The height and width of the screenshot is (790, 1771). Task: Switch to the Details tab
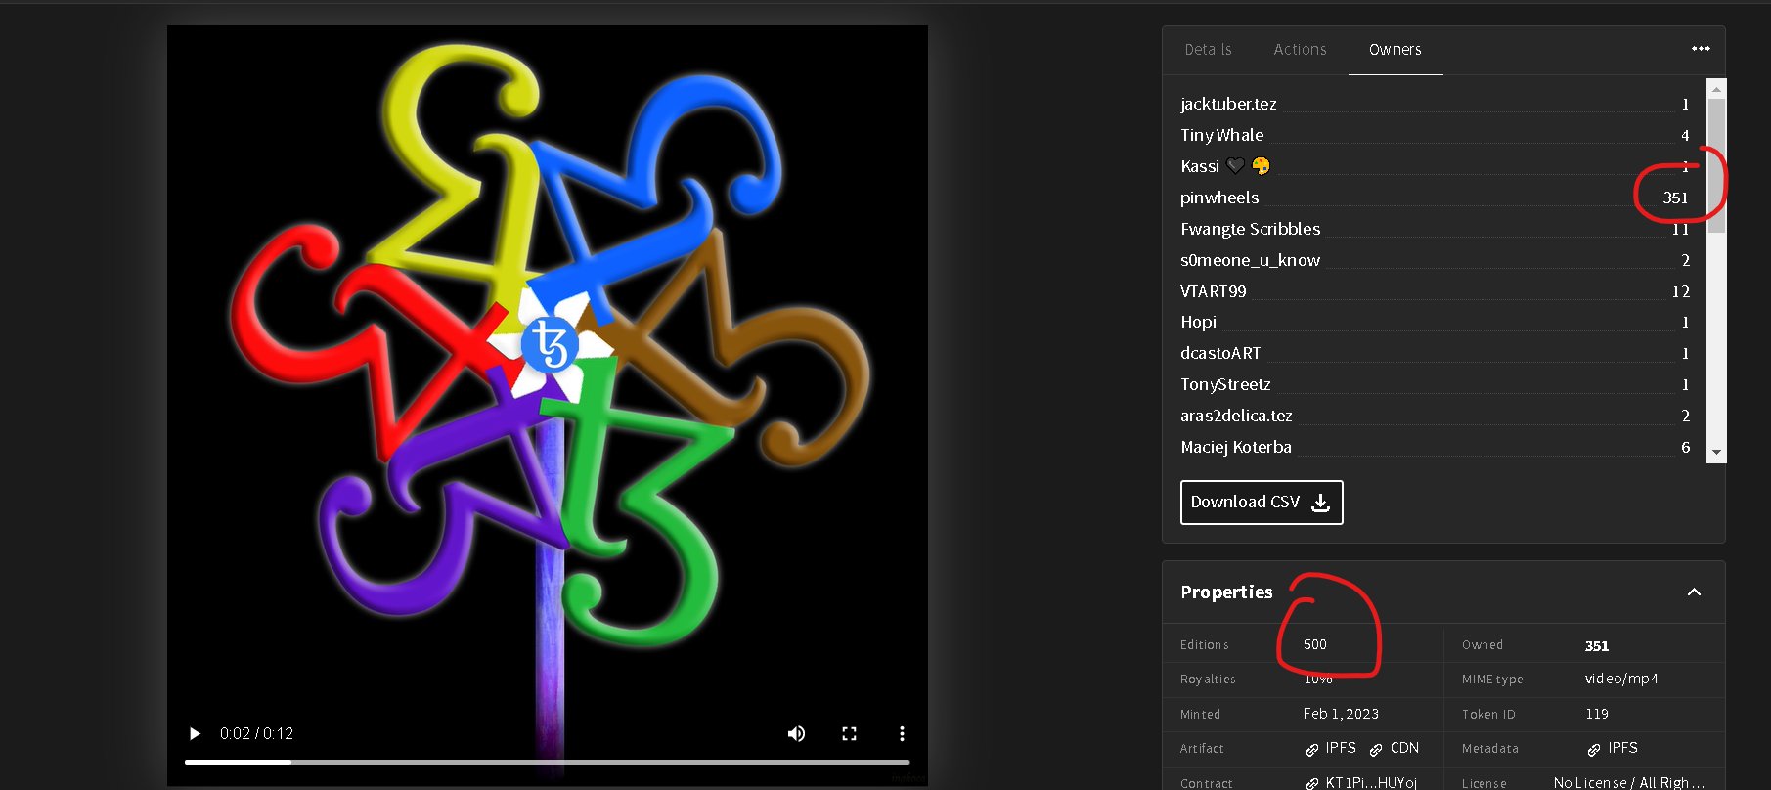click(x=1208, y=49)
